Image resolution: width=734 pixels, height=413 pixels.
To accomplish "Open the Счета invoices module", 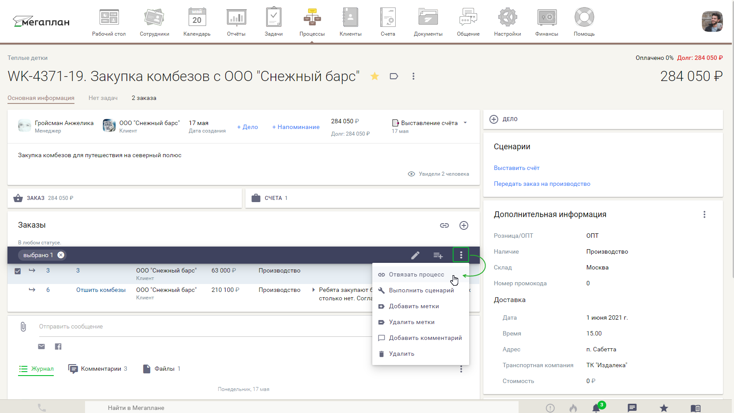I will 388,22.
